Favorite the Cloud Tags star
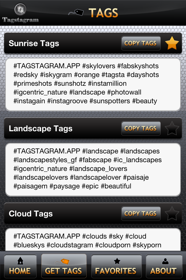 coord(172,213)
